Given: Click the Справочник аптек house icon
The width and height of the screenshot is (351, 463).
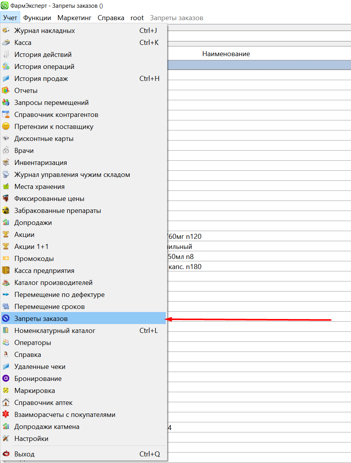Looking at the screenshot, I should (6, 403).
